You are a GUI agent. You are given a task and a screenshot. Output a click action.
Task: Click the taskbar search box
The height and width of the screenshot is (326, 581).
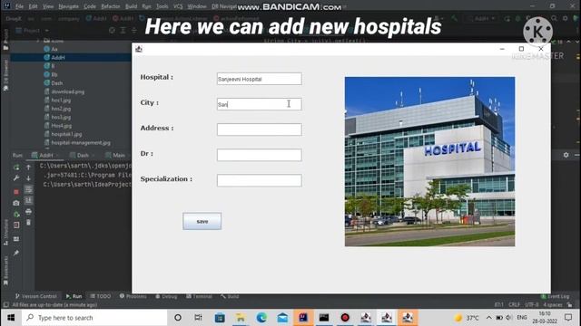click(94, 318)
